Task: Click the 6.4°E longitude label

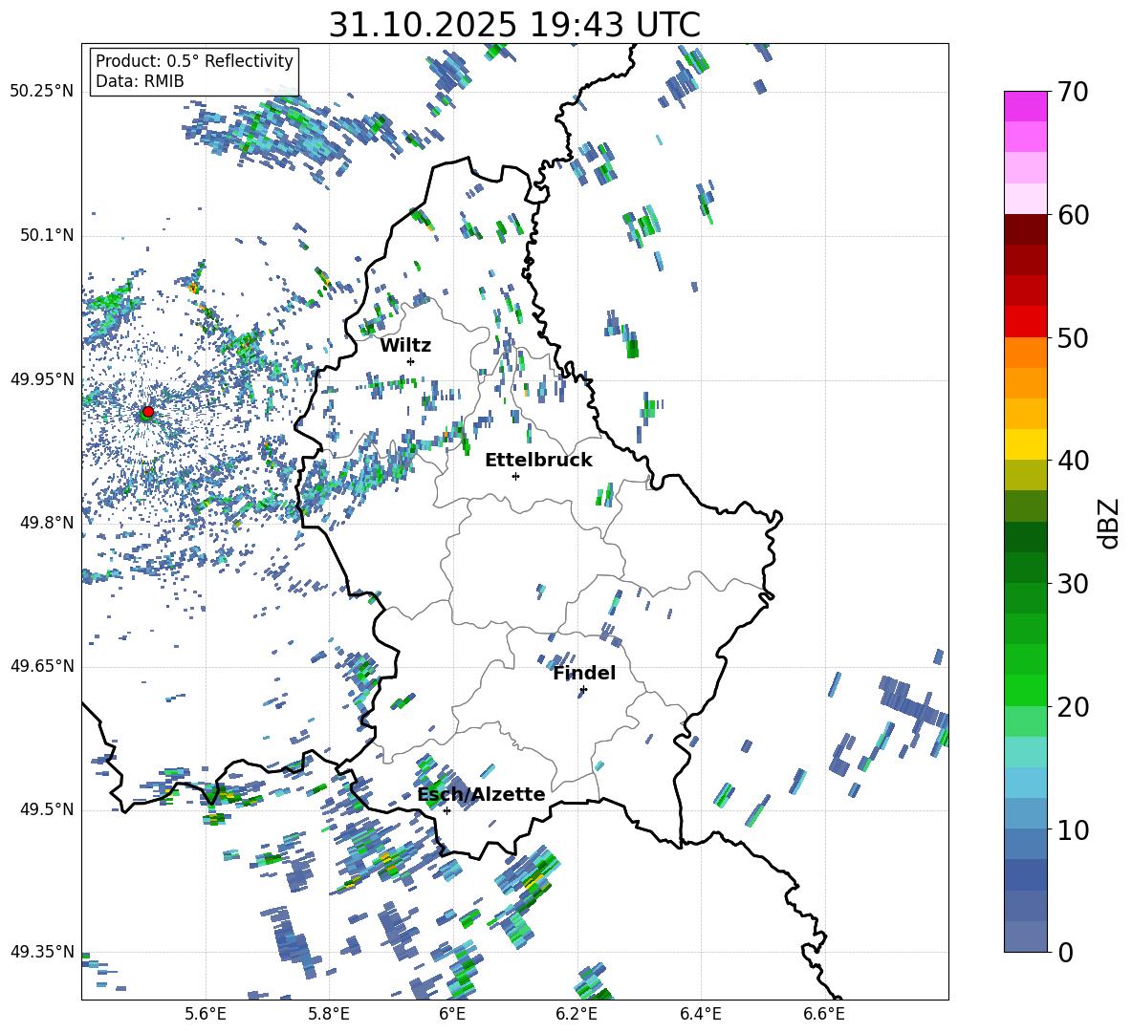Action: coord(700,1014)
